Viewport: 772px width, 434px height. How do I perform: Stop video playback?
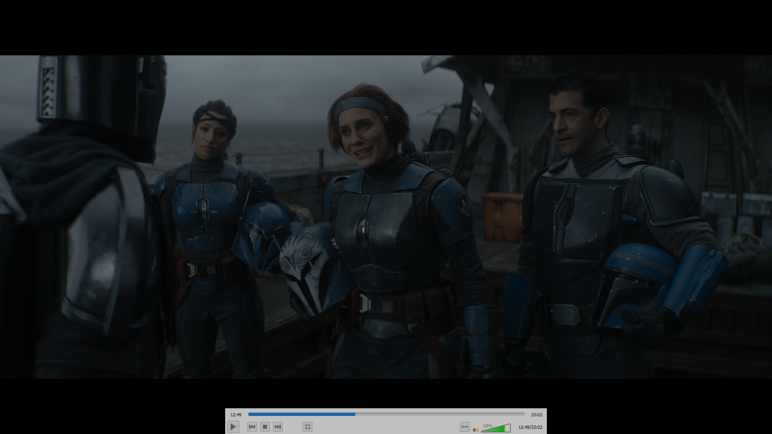[x=265, y=427]
